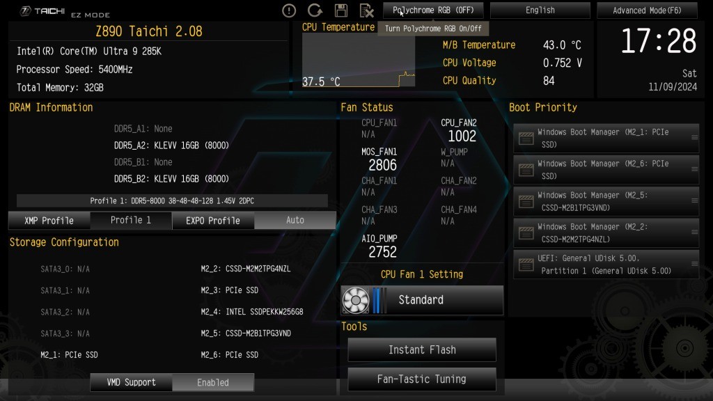The width and height of the screenshot is (713, 401).
Task: Switch to Advanced Mode (F6)
Action: [x=647, y=10]
